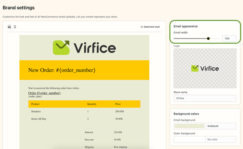
Task: Adjust the Email width slider handle
Action: click(x=208, y=38)
